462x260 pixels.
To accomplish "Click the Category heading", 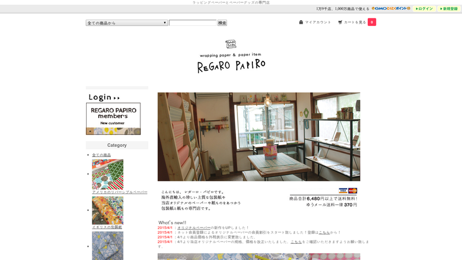I will pos(117,145).
